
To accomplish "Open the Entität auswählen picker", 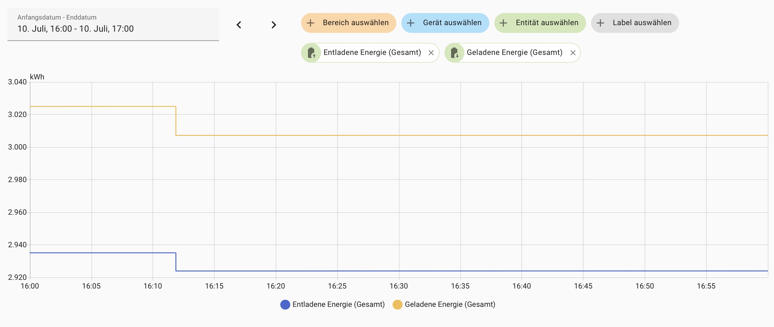I will point(547,23).
